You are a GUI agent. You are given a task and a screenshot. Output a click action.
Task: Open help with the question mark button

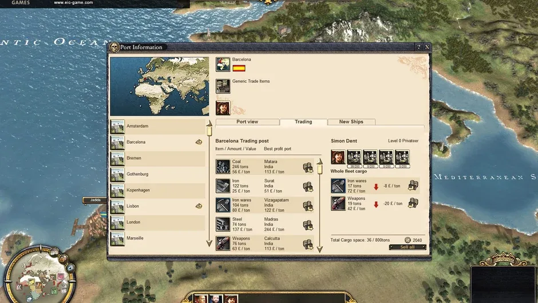(418, 47)
